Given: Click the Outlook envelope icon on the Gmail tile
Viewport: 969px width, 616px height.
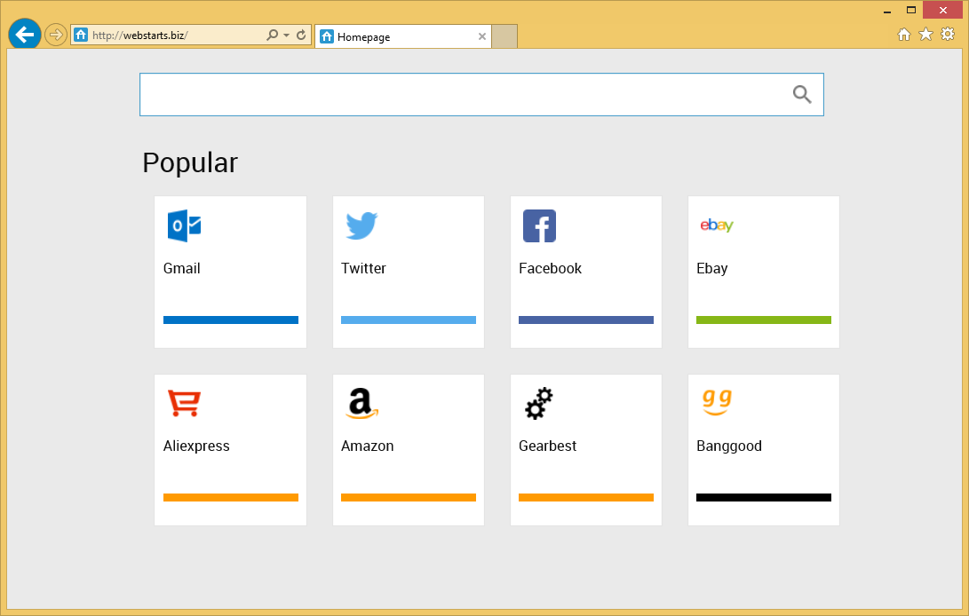Looking at the screenshot, I should click(184, 225).
